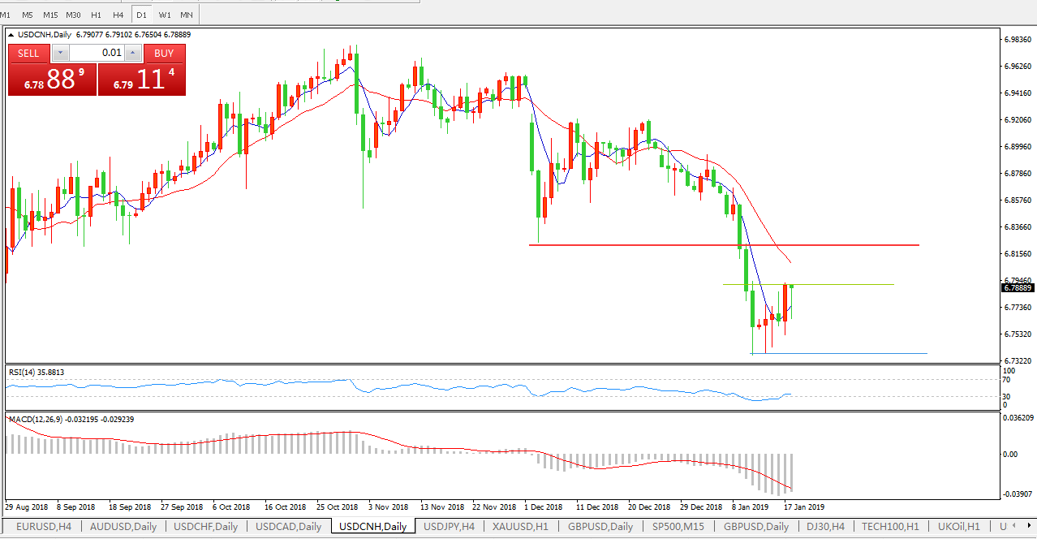Decrease trade volume with down arrow
Viewport: 1037px width, 539px height.
coord(61,54)
